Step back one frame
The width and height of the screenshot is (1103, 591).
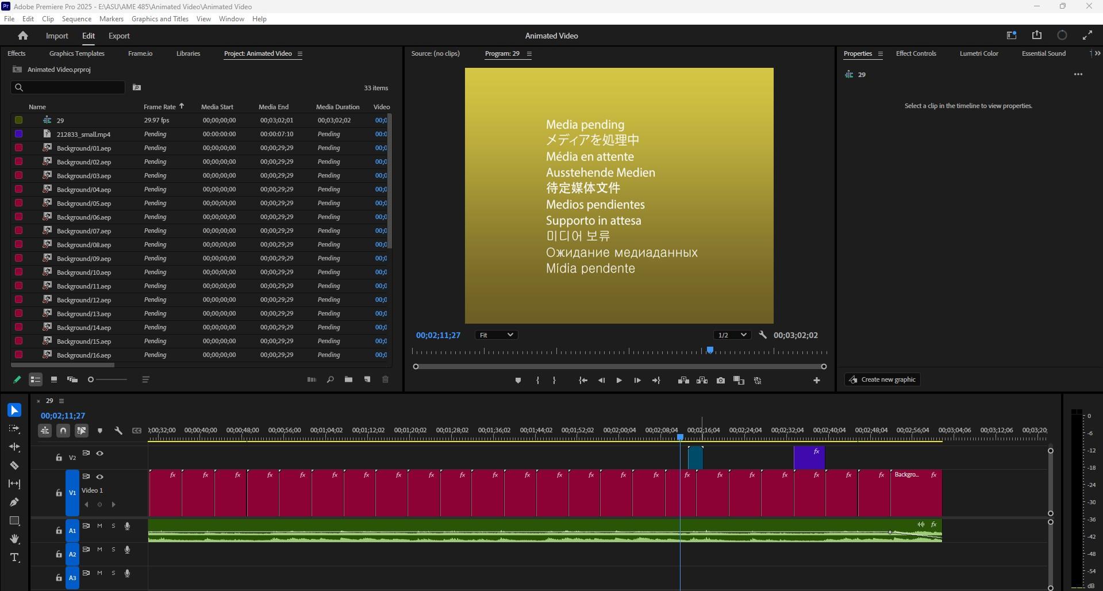601,381
